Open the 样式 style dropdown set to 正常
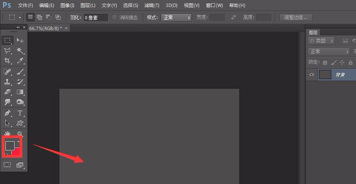Screen dimensions: 356x184 click(176, 17)
